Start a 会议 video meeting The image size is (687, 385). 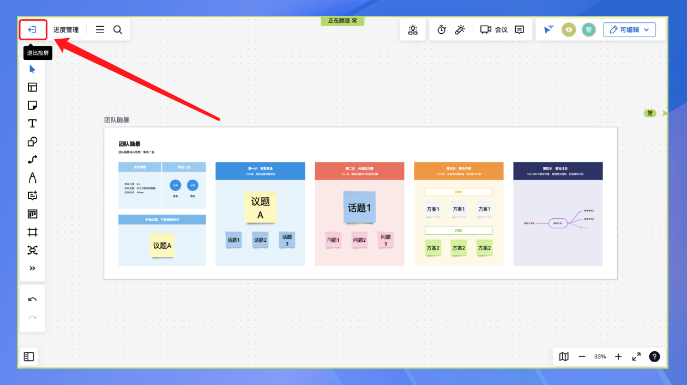point(494,30)
